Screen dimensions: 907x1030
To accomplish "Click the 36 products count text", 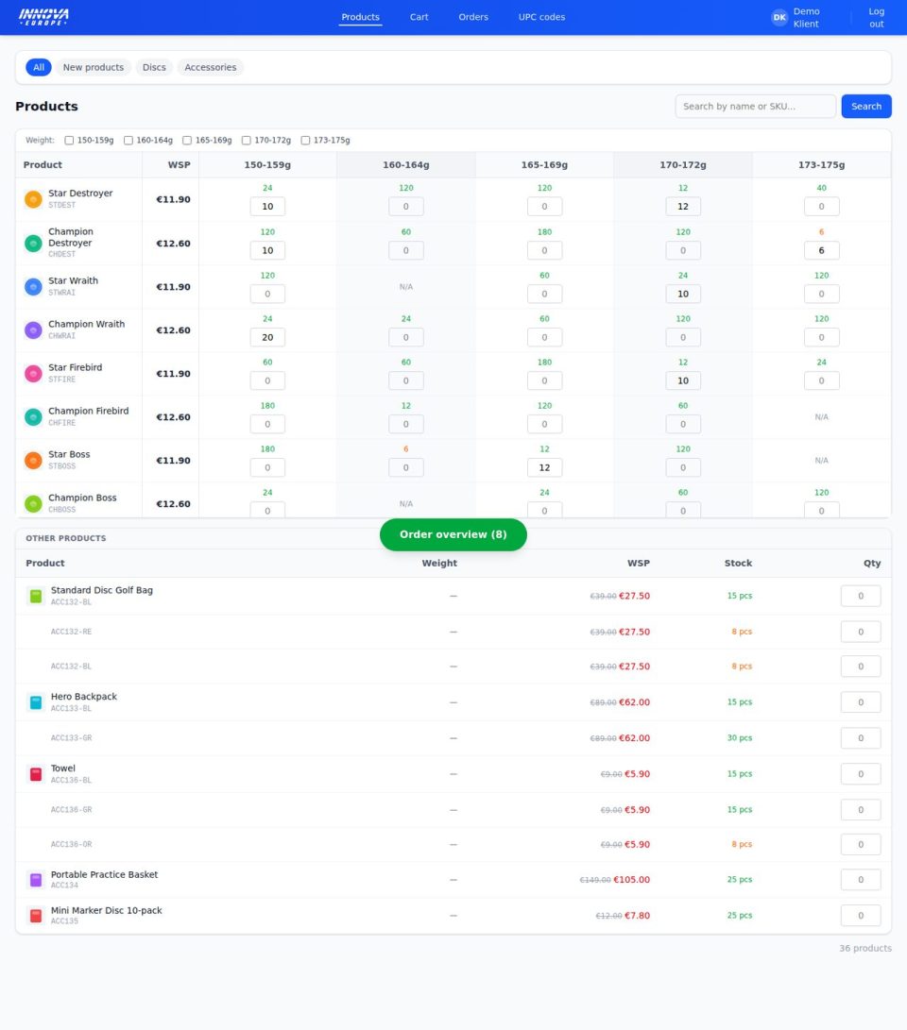I will (x=865, y=948).
